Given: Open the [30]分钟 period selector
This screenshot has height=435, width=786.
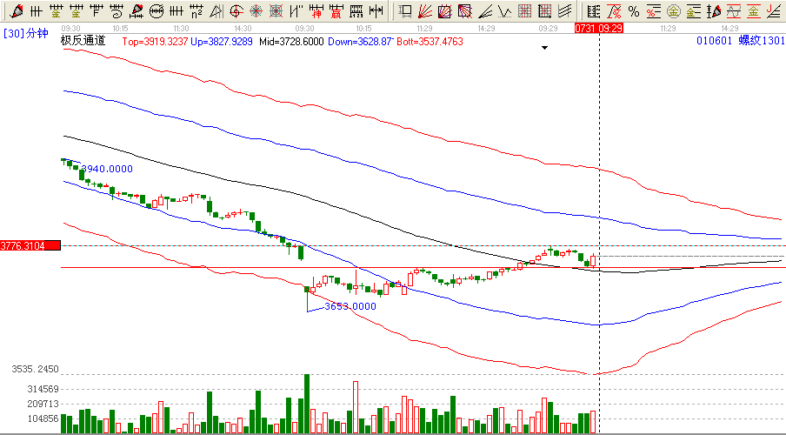Looking at the screenshot, I should tap(25, 32).
